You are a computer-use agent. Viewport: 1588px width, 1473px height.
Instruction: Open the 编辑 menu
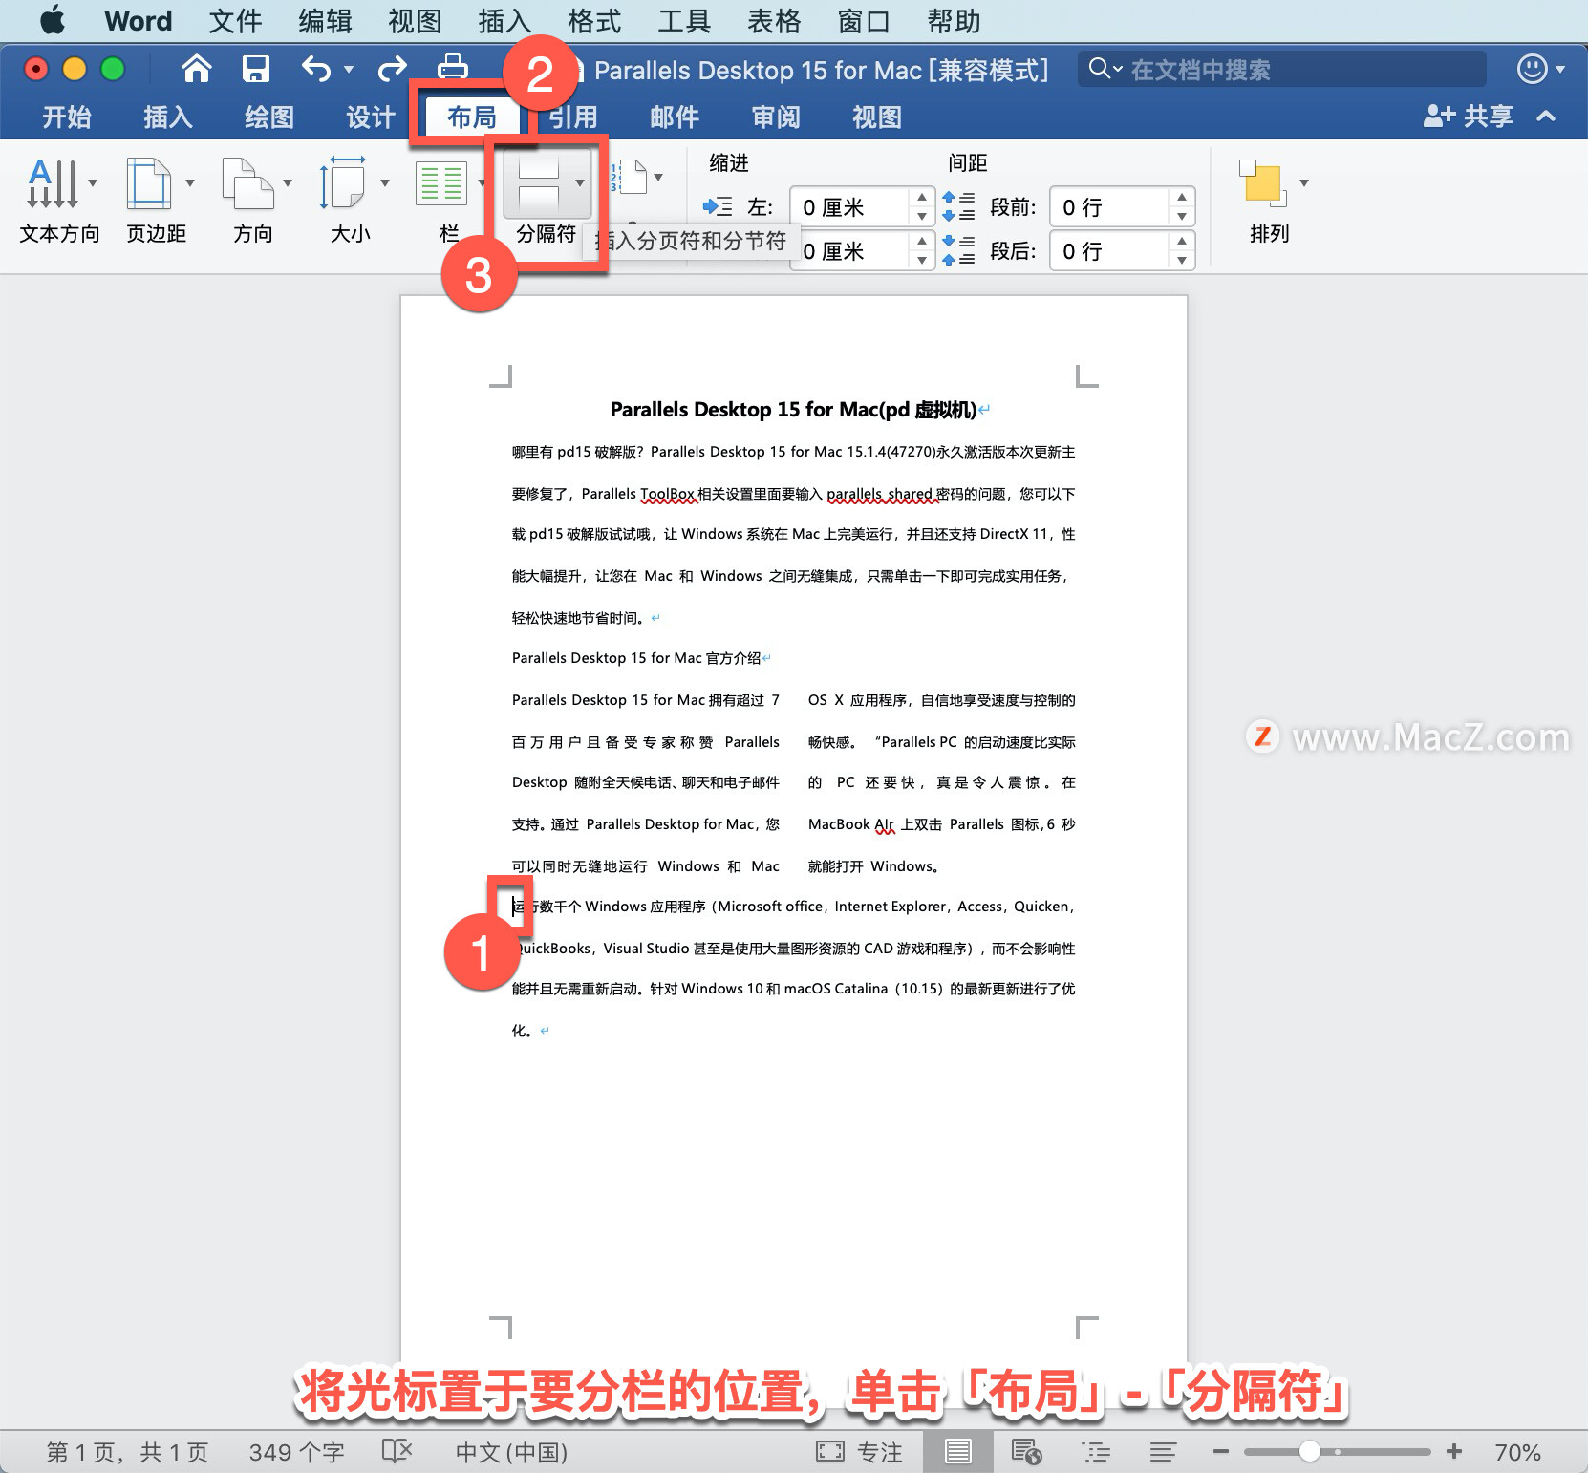click(x=325, y=20)
